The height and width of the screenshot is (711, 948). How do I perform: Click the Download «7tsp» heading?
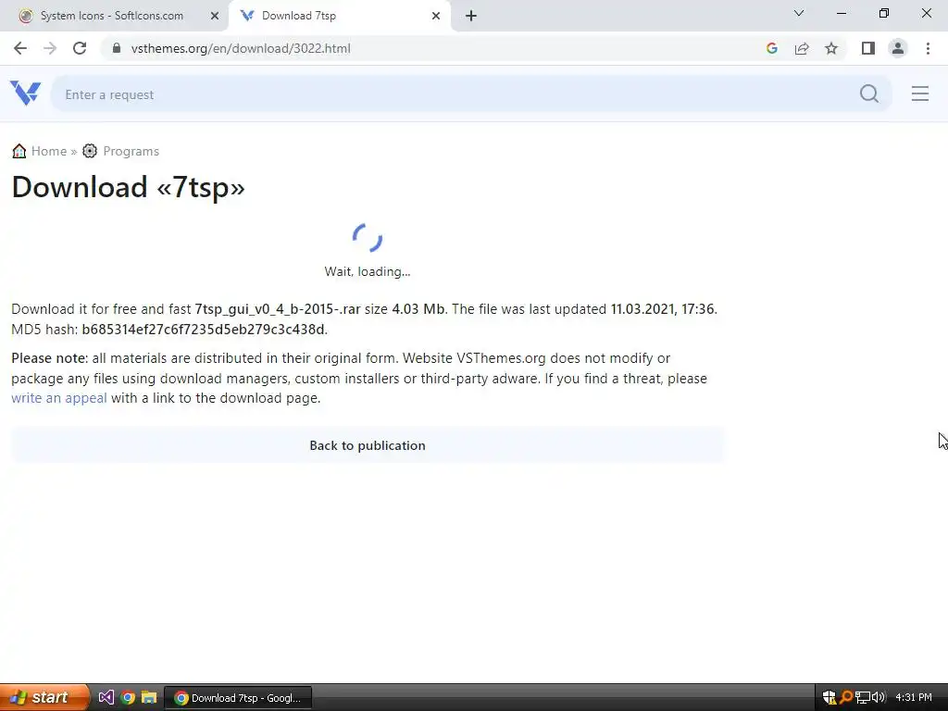(128, 187)
